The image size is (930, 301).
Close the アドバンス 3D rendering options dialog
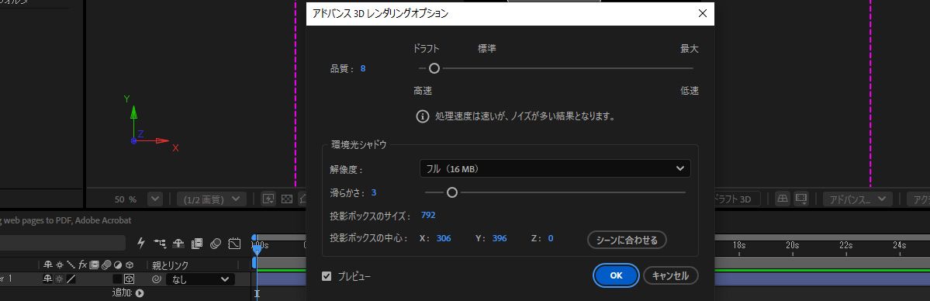pos(703,14)
